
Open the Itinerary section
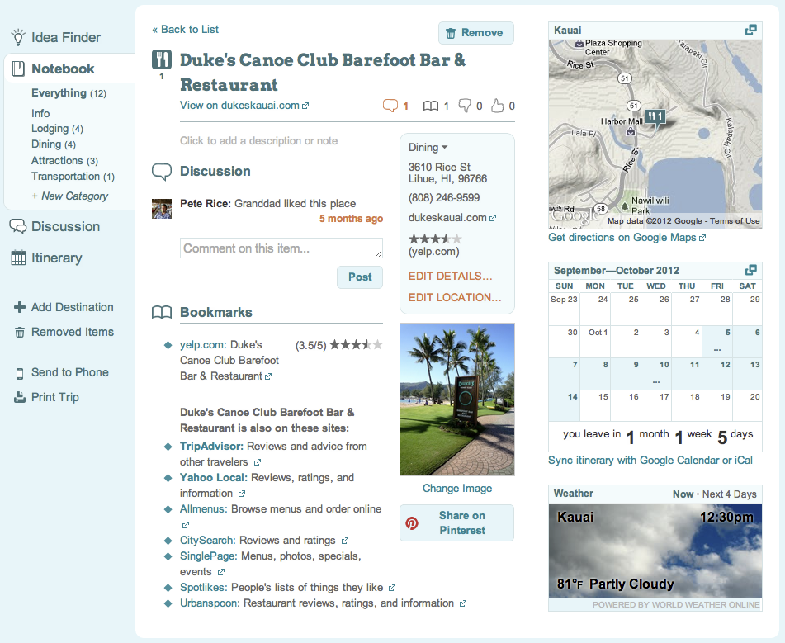[56, 258]
